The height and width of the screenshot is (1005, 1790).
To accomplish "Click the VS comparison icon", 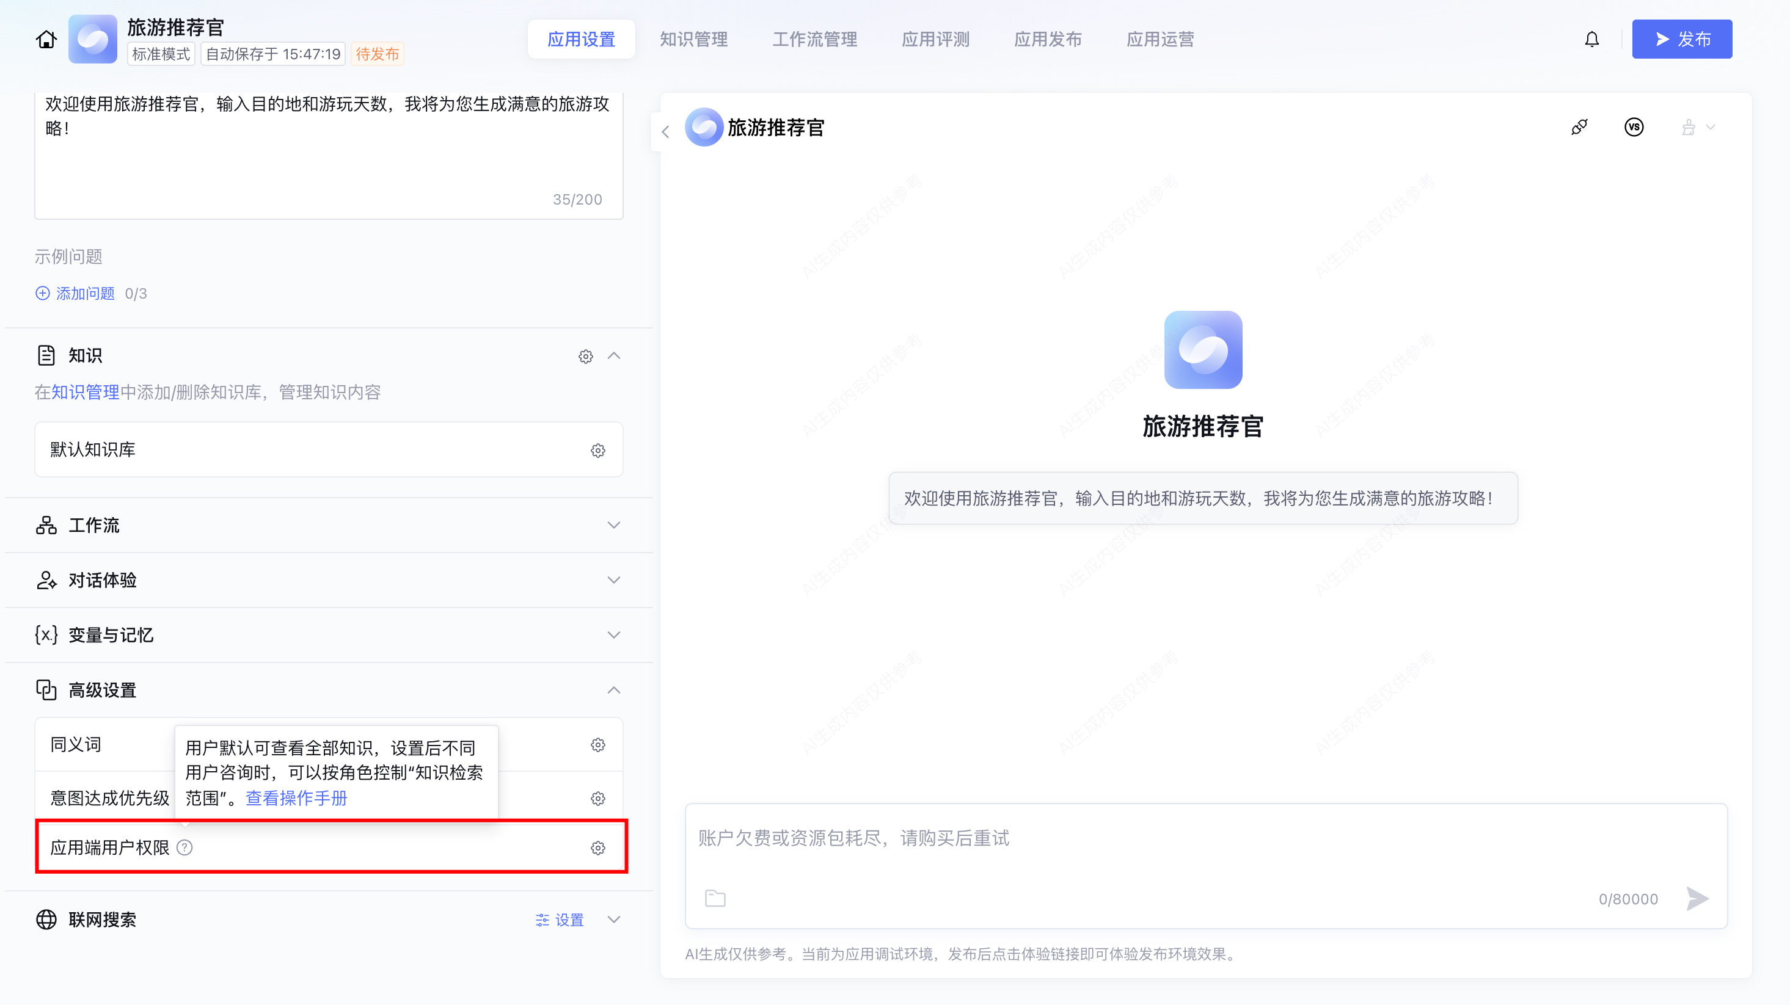I will point(1634,127).
